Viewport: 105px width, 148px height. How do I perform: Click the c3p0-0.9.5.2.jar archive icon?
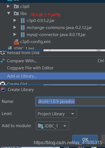click(23, 21)
